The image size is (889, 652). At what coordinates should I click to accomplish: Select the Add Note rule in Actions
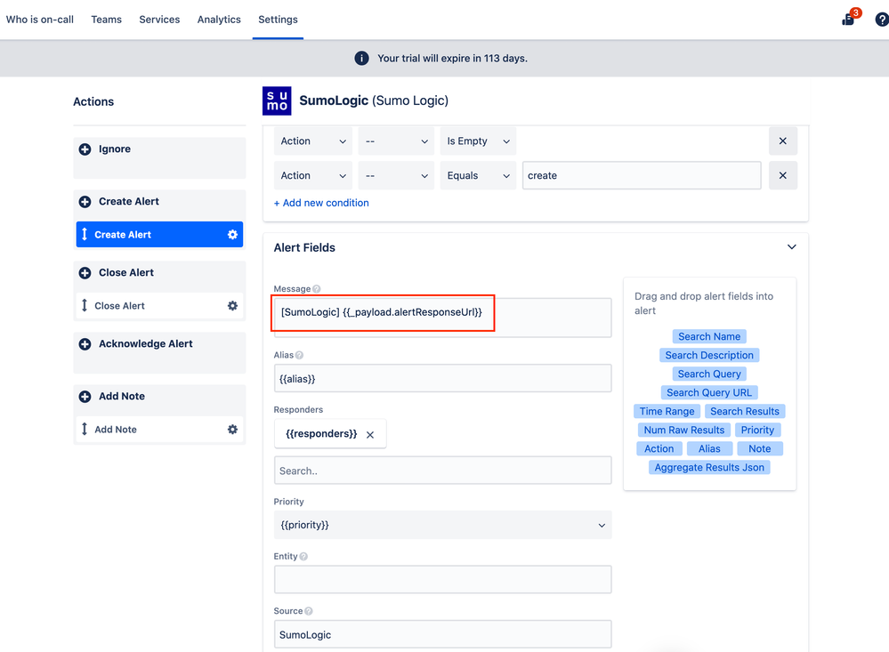[159, 430]
